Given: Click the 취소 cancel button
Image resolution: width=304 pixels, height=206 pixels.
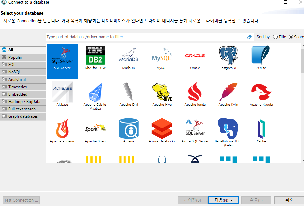Looking at the screenshot, I should click(x=289, y=200).
